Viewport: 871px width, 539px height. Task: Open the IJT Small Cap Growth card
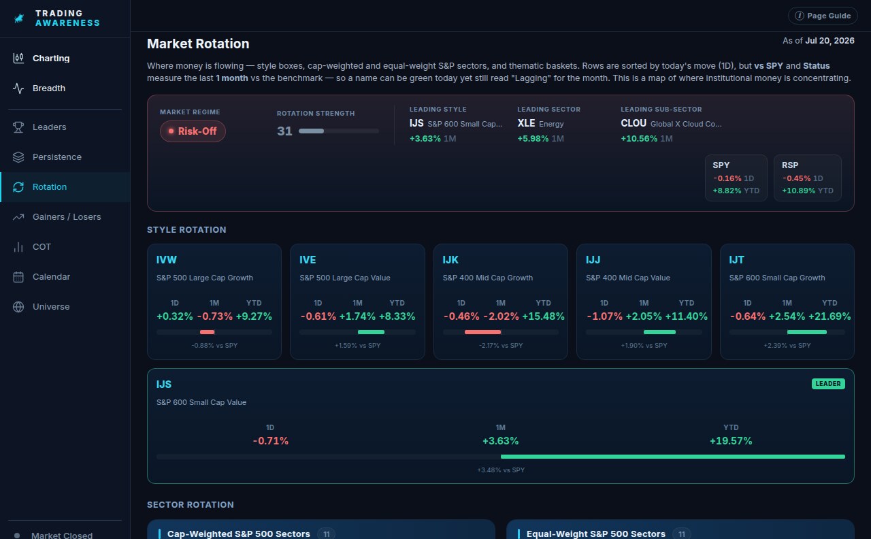(787, 301)
